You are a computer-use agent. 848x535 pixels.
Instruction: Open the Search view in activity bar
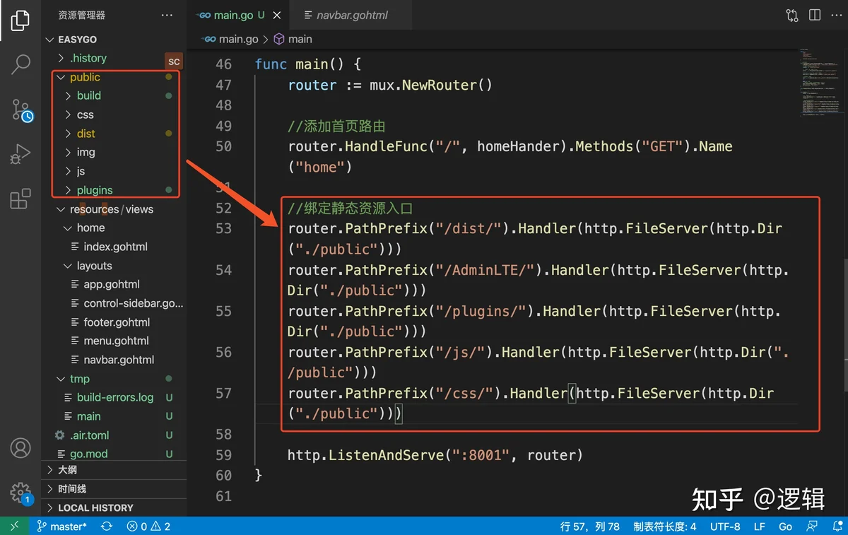pyautogui.click(x=20, y=64)
